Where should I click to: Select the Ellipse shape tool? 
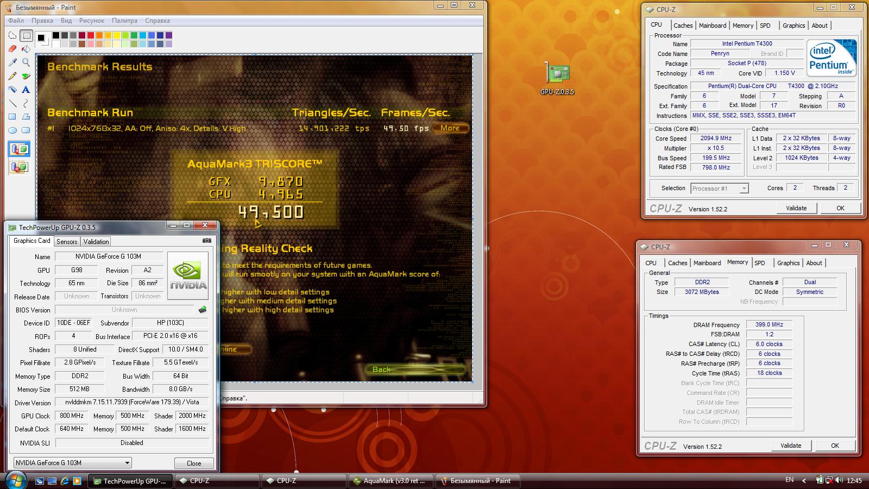click(x=12, y=130)
